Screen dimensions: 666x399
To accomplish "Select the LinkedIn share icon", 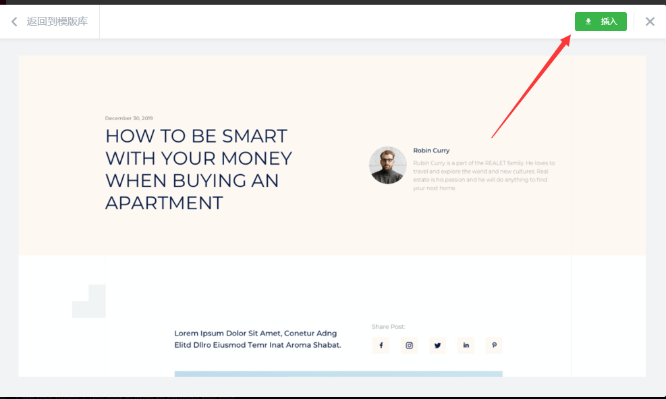I will click(466, 346).
